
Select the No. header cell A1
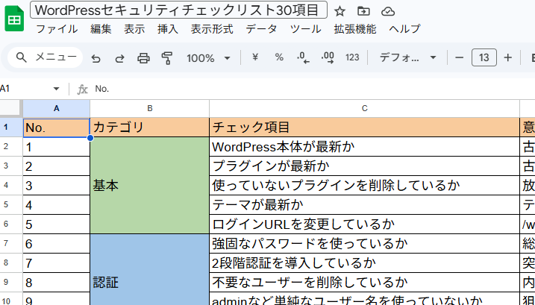point(56,128)
